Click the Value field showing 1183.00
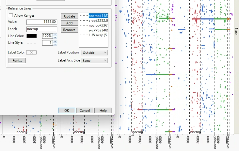This screenshot has height=151, width=239. point(42,22)
